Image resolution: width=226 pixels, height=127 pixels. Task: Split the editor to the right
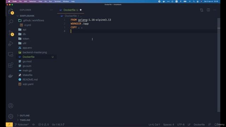point(208,10)
